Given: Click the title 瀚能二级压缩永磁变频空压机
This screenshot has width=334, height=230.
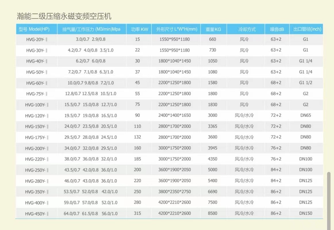Looking at the screenshot, I should tap(64, 16).
